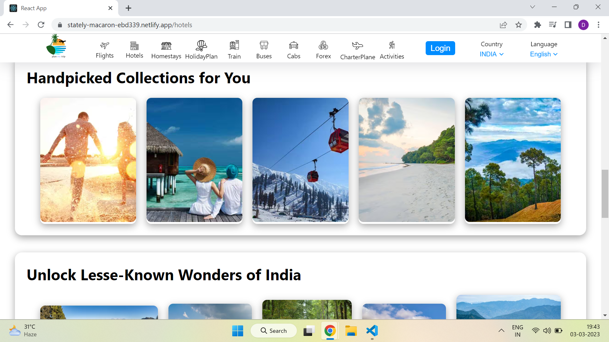Select the Train booking icon
Screen dimensions: 609x342
[x=234, y=45]
